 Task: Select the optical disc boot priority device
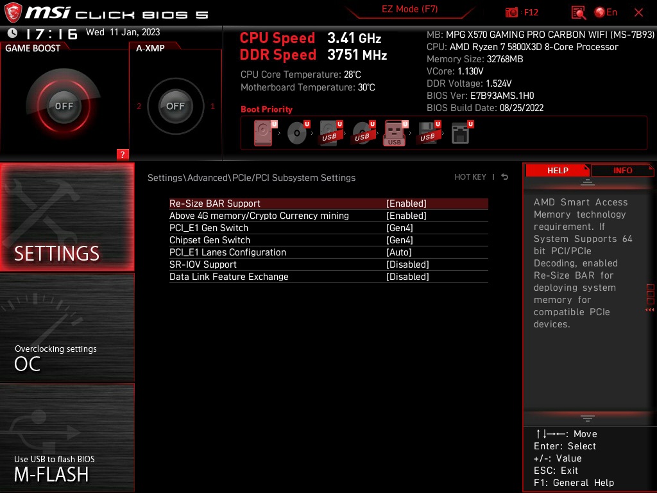point(298,133)
